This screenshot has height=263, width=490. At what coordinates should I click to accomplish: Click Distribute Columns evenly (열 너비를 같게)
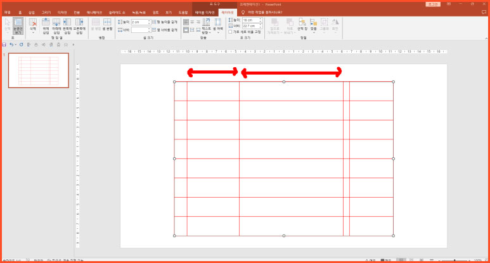pyautogui.click(x=165, y=30)
